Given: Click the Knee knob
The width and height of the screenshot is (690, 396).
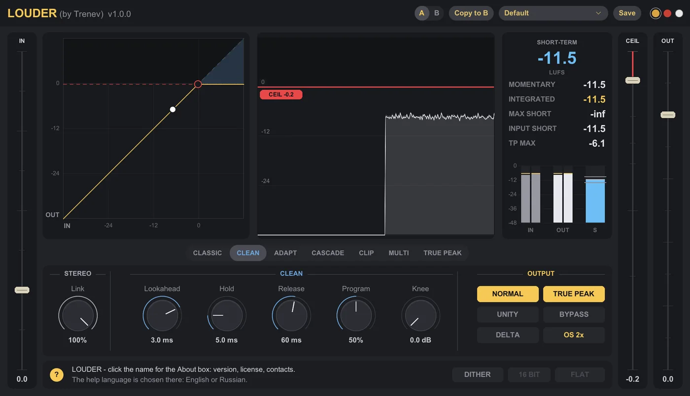Looking at the screenshot, I should coord(420,315).
